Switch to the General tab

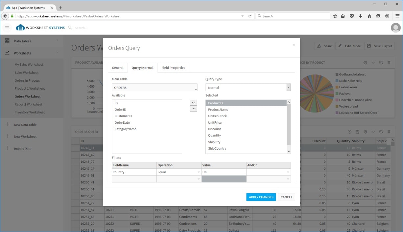point(118,68)
